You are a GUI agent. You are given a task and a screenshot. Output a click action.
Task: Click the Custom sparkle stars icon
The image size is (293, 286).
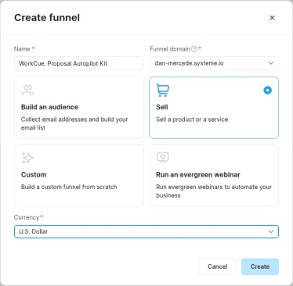(x=27, y=158)
